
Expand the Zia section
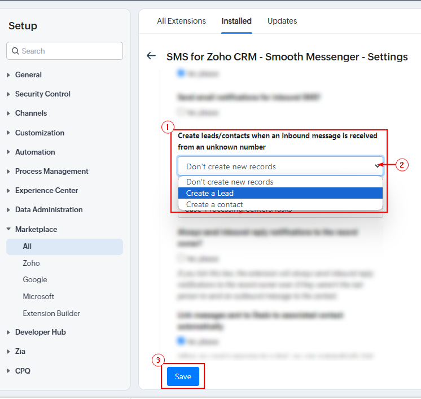pyautogui.click(x=20, y=351)
